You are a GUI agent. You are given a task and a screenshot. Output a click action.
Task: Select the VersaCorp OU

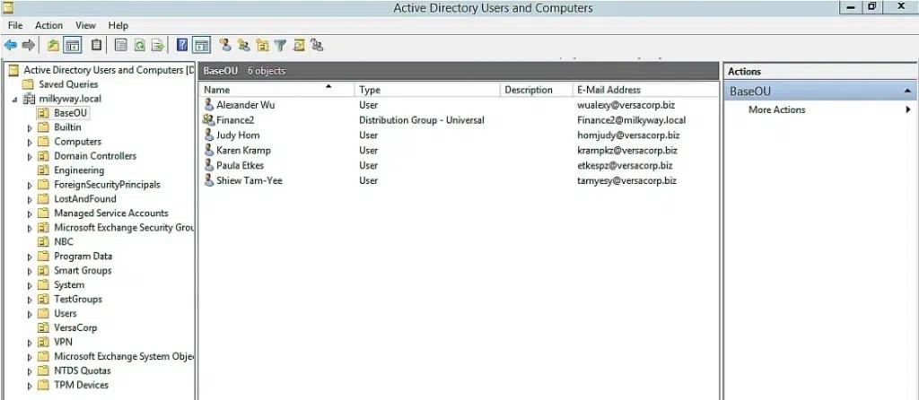click(75, 328)
